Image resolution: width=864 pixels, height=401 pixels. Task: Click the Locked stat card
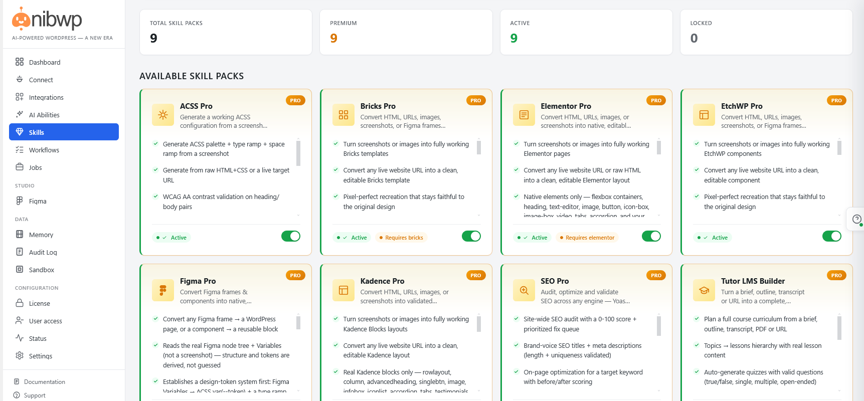click(x=766, y=32)
